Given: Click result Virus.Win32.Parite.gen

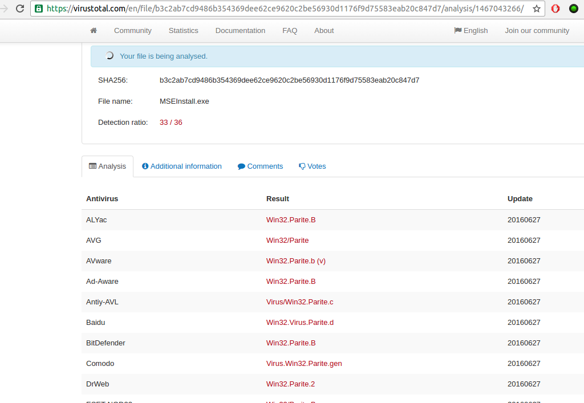Looking at the screenshot, I should (x=304, y=363).
